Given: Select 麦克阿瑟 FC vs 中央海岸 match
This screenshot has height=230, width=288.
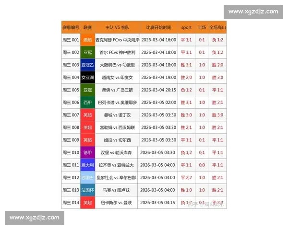Looking at the screenshot, I should (x=117, y=40).
